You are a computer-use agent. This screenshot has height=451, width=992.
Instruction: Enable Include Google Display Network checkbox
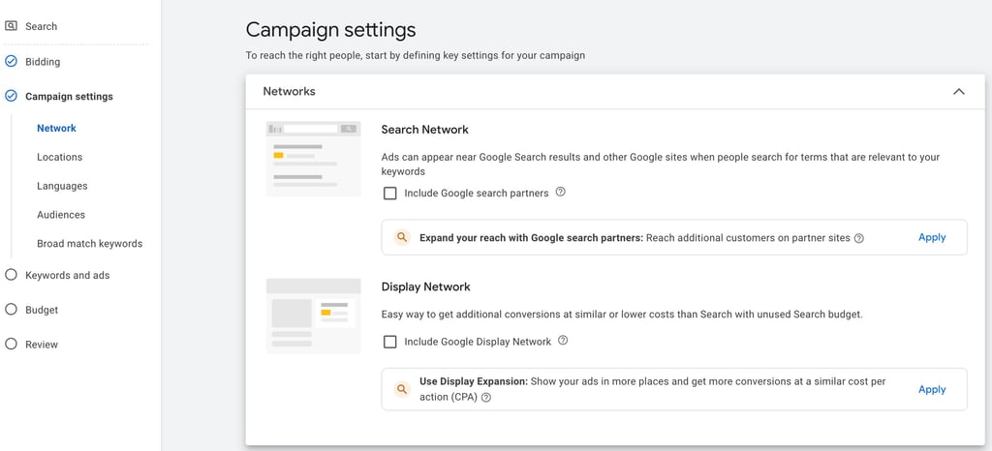tap(390, 342)
